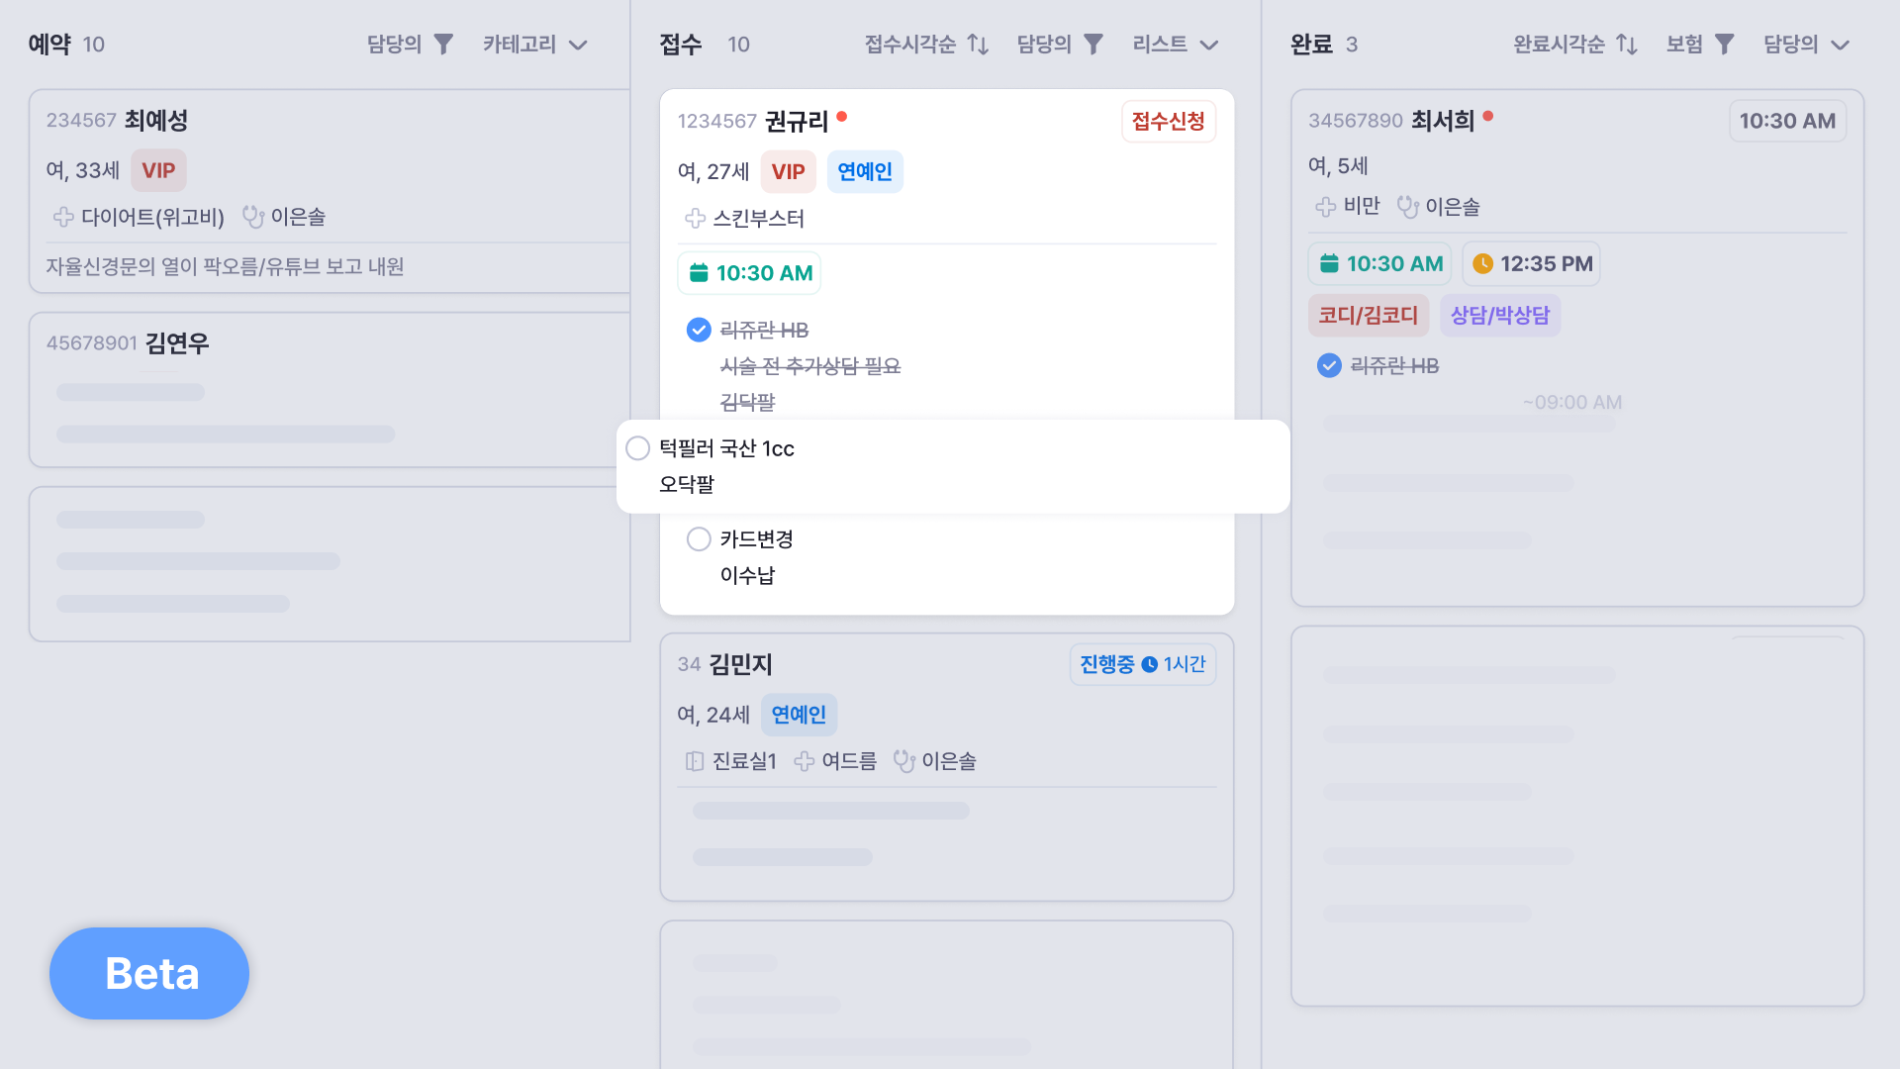Select the 상담/박상담 tag
Image resolution: width=1900 pixels, height=1069 pixels.
click(1500, 316)
